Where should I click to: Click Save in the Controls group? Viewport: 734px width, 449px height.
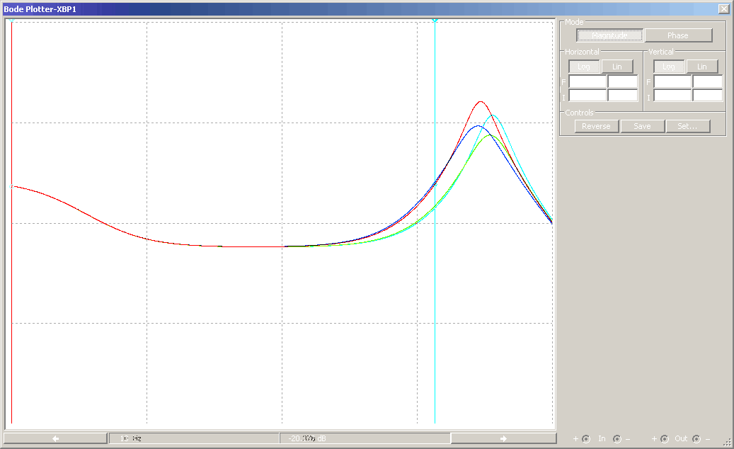coord(642,126)
